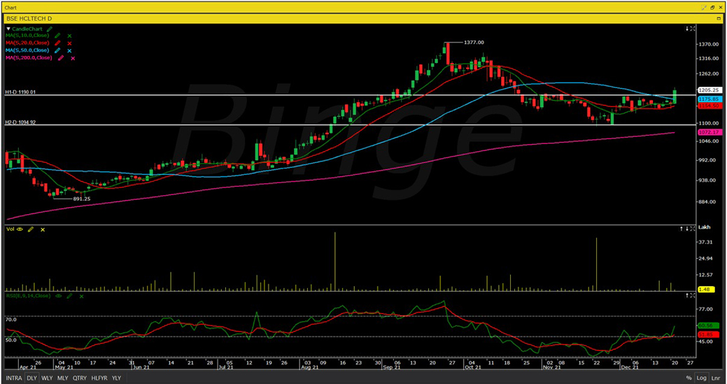
Task: Select the H1-D:1190.01 horizontal line label
Action: [20, 92]
